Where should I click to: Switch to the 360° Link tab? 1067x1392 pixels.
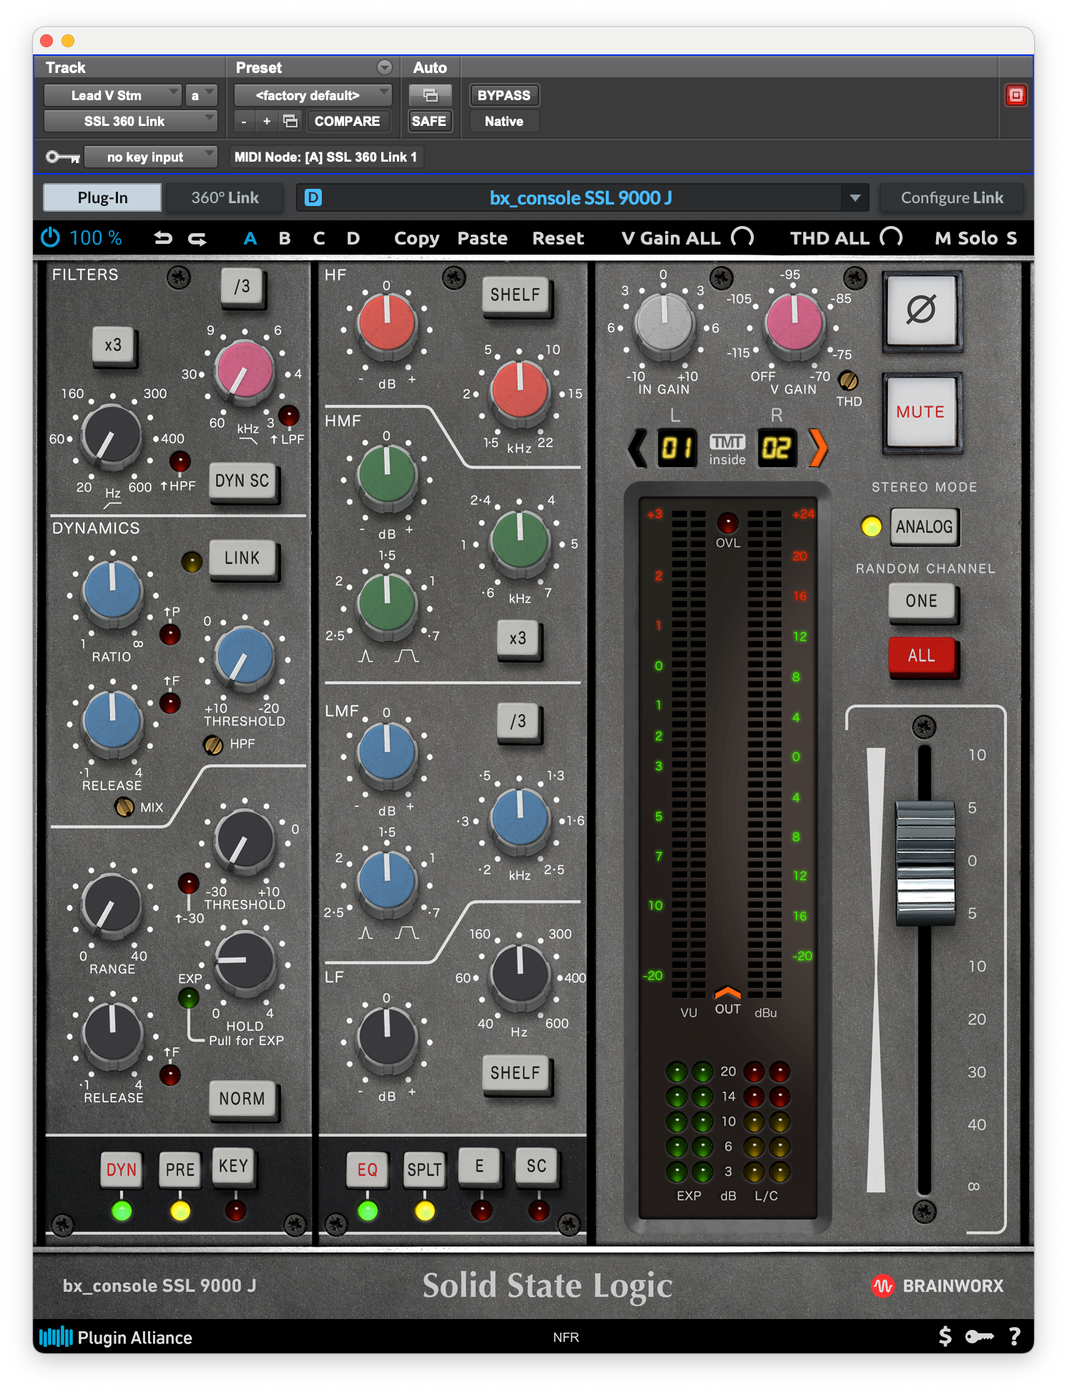click(225, 197)
